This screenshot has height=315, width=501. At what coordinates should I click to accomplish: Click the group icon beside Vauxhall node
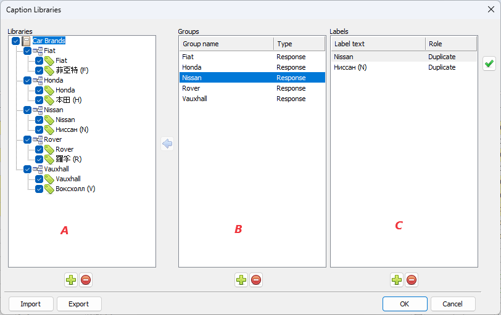[x=38, y=169]
